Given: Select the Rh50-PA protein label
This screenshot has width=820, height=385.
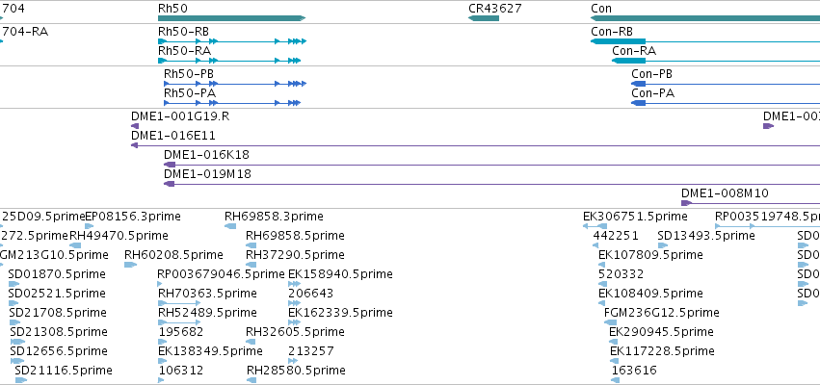Looking at the screenshot, I should click(190, 93).
